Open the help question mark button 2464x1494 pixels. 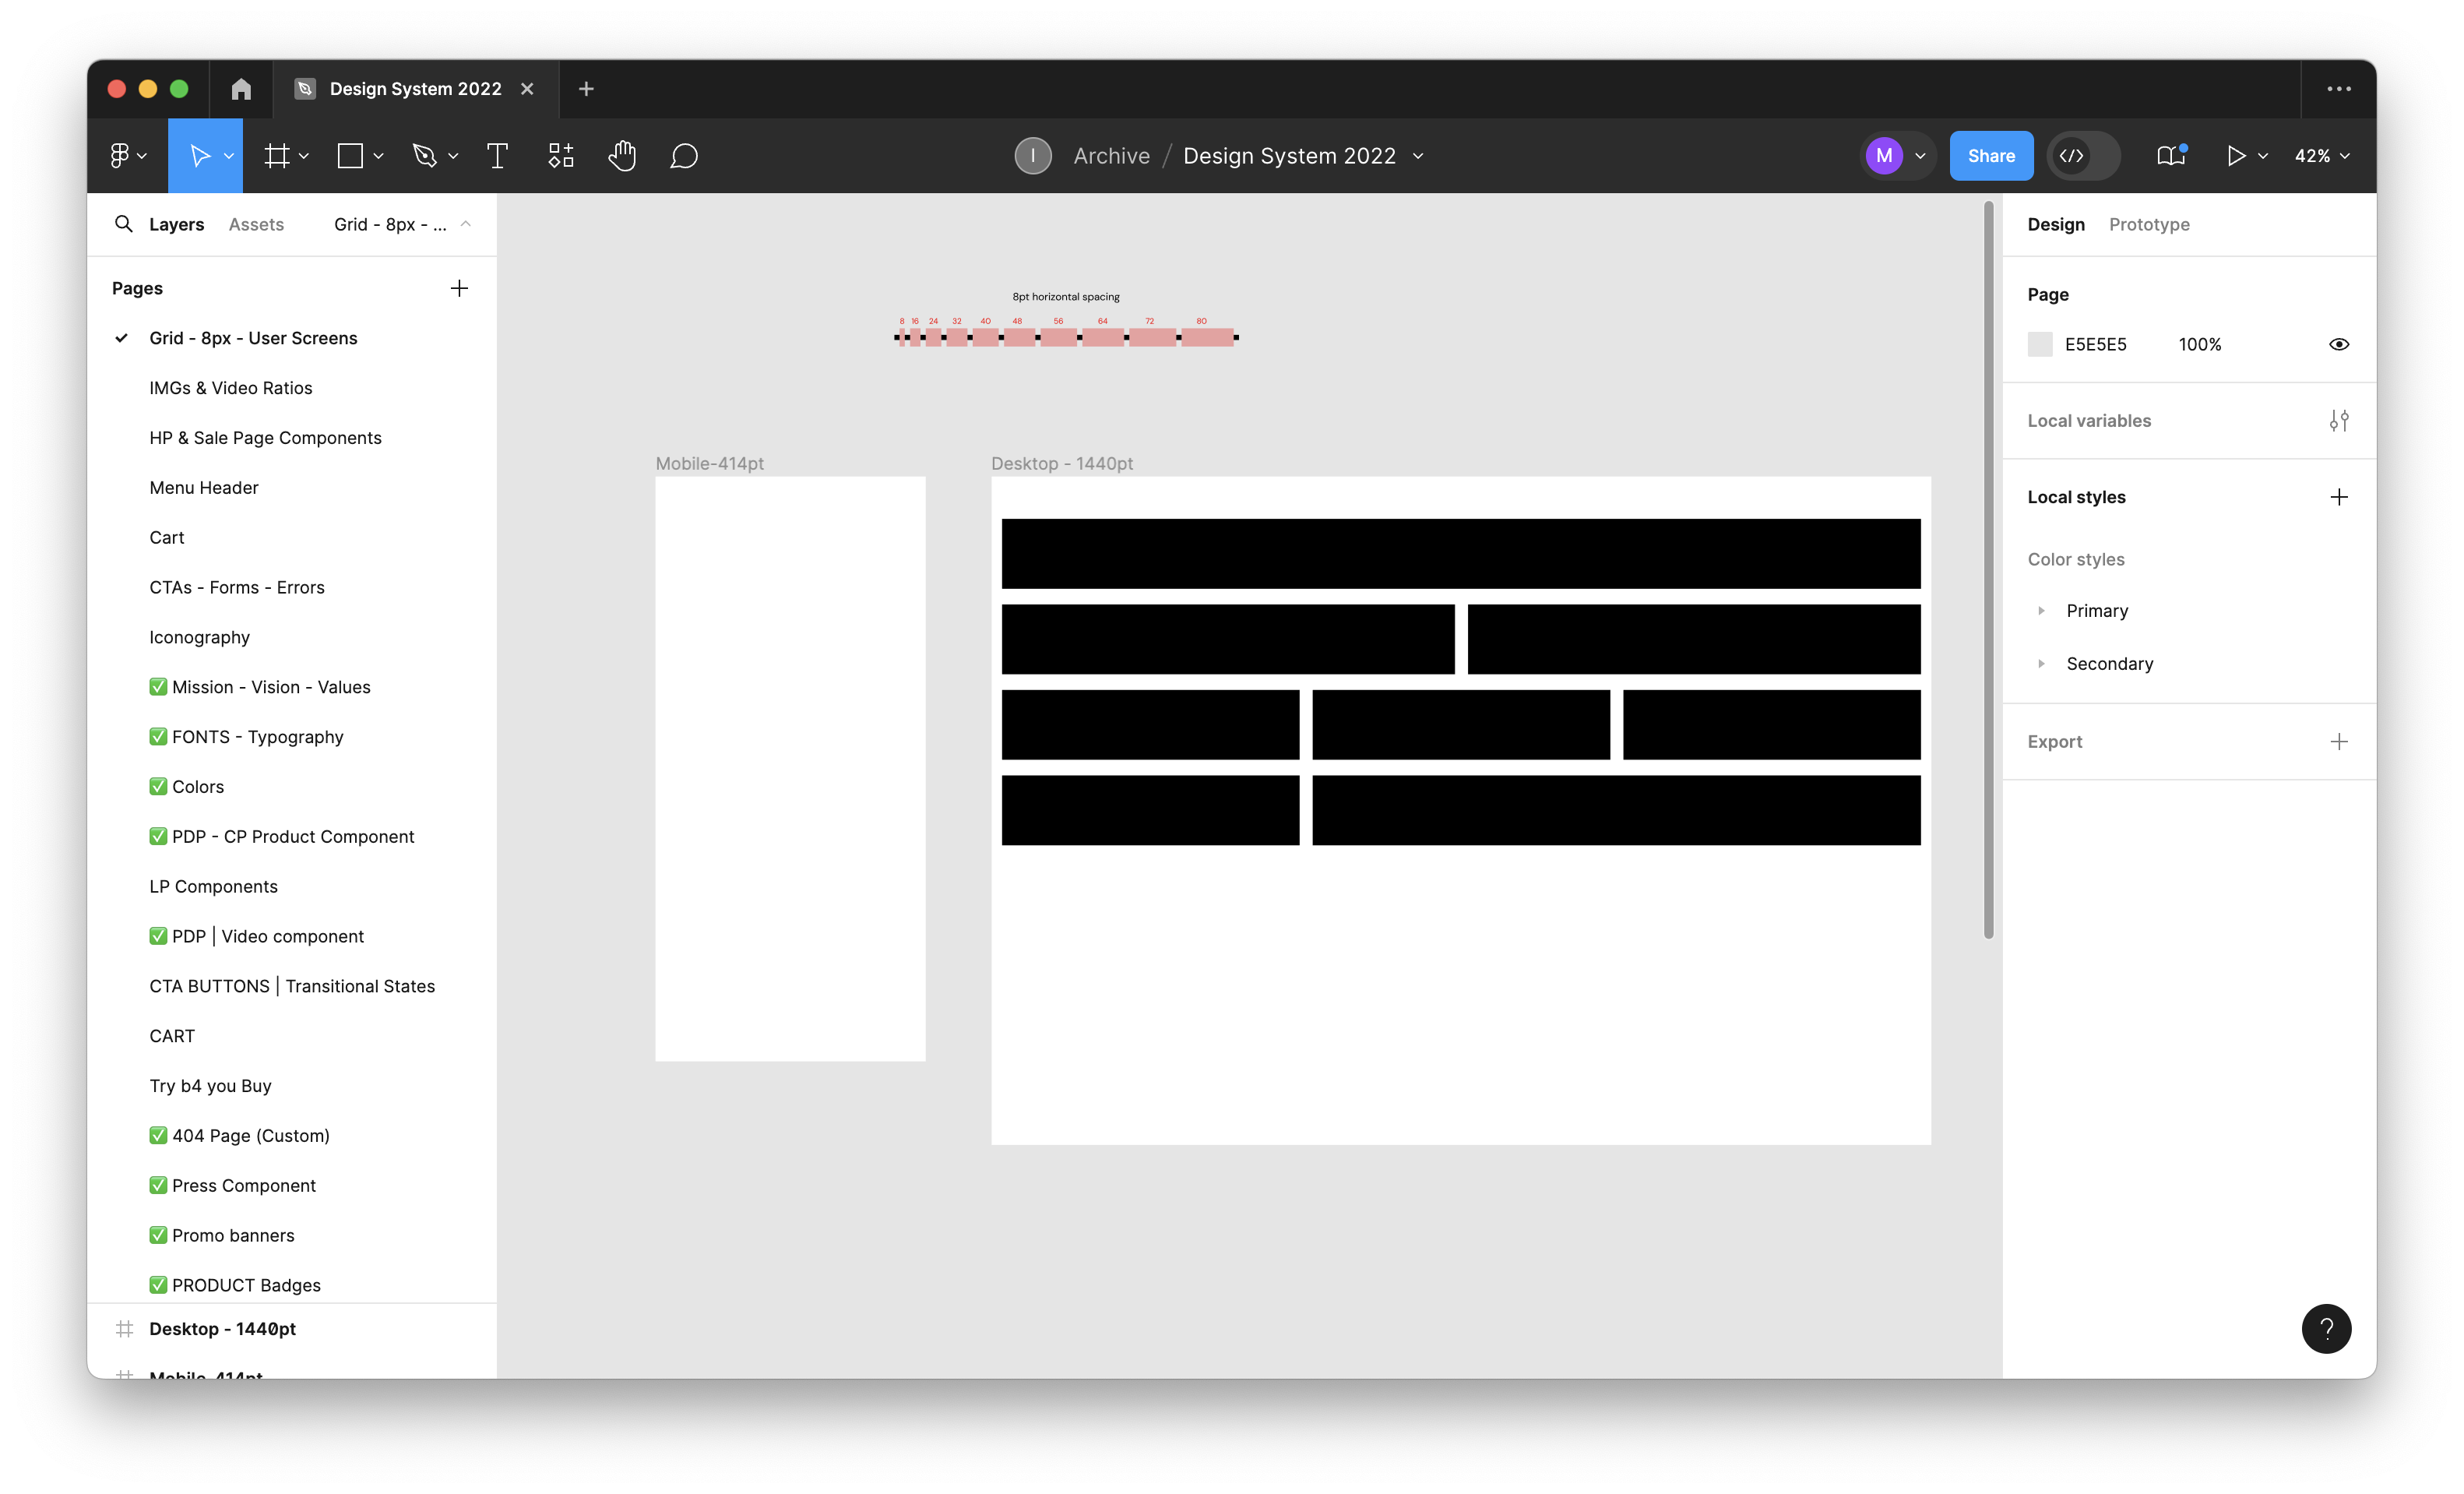[x=2327, y=1329]
